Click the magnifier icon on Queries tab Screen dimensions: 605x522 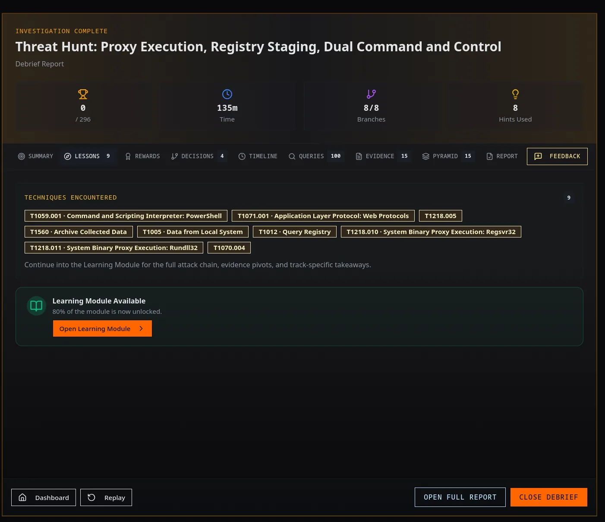pos(292,156)
